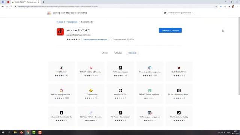Click the Web for TikTok title
Image resolution: width=240 pixels, height=135 pixels.
[120, 94]
